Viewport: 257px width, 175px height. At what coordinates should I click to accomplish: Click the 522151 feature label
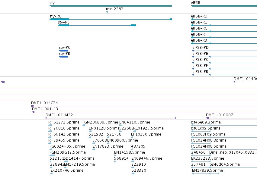click(57, 158)
